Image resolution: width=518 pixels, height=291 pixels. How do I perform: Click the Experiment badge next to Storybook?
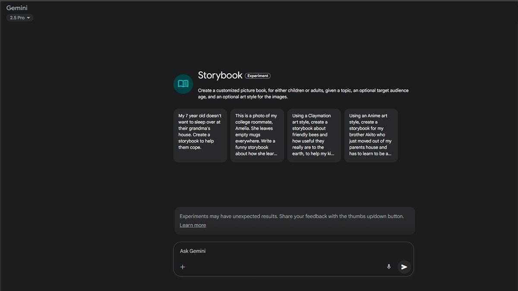pyautogui.click(x=258, y=76)
